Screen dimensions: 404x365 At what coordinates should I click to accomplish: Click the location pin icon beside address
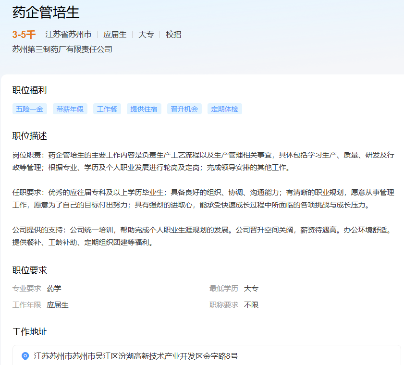[25, 356]
